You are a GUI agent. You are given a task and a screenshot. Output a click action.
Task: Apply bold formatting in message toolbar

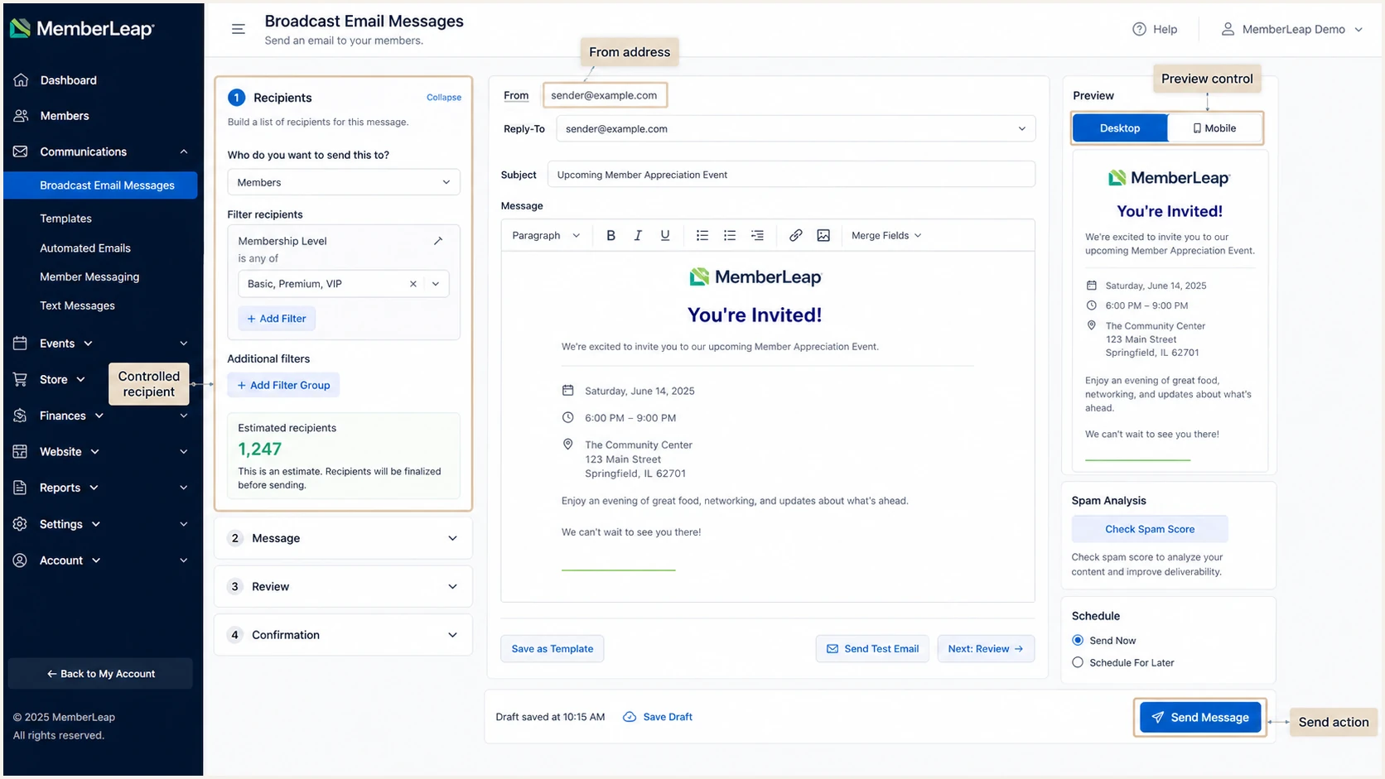tap(610, 236)
